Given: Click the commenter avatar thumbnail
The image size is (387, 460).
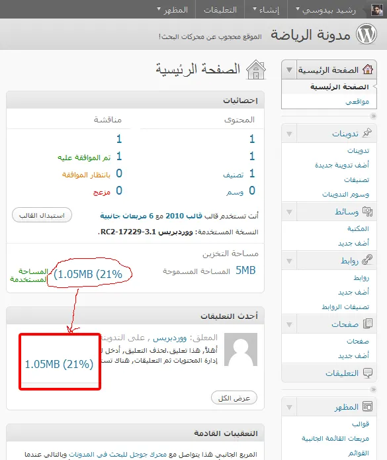Looking at the screenshot, I should [241, 349].
